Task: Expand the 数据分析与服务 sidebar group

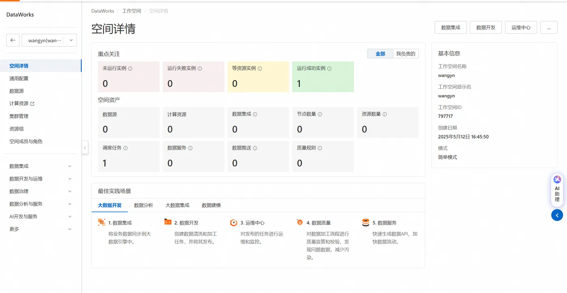Action: click(x=40, y=204)
